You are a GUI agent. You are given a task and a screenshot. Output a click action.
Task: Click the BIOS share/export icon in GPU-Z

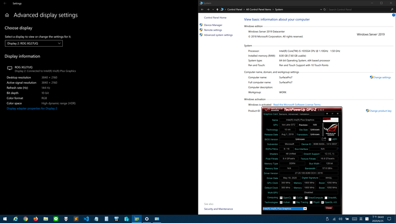[324, 139]
